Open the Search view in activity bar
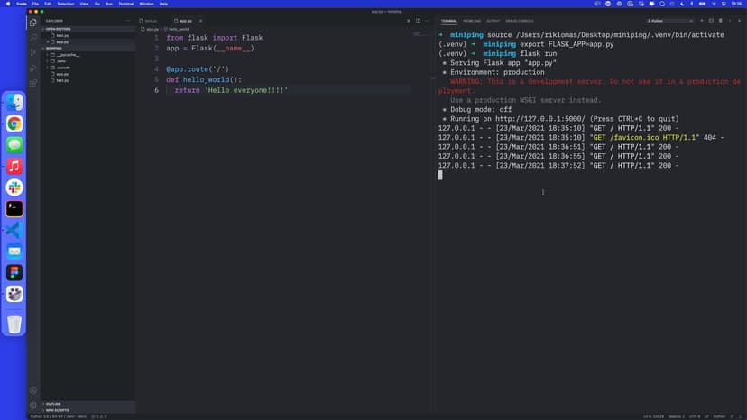Image resolution: width=747 pixels, height=420 pixels. click(33, 37)
